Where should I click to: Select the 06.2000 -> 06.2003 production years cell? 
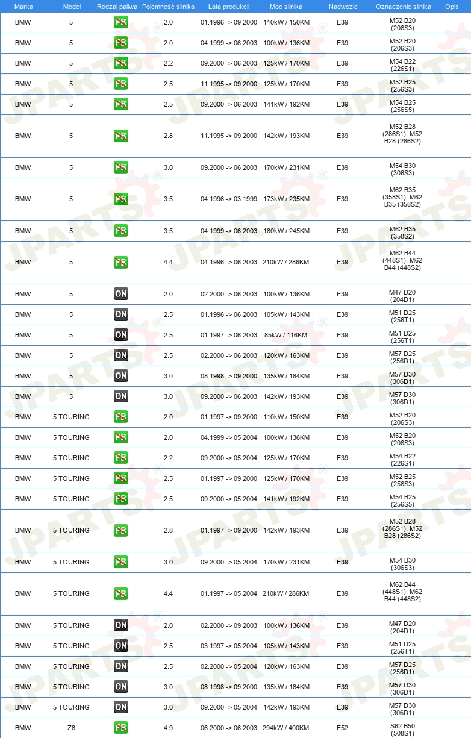(x=229, y=728)
